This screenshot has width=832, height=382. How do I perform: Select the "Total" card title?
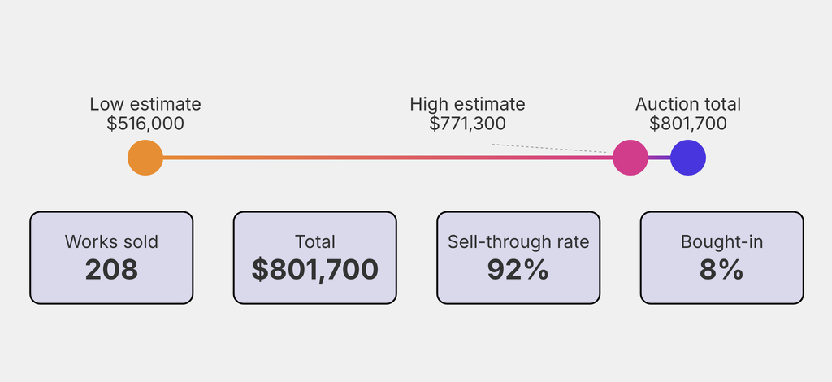[315, 241]
